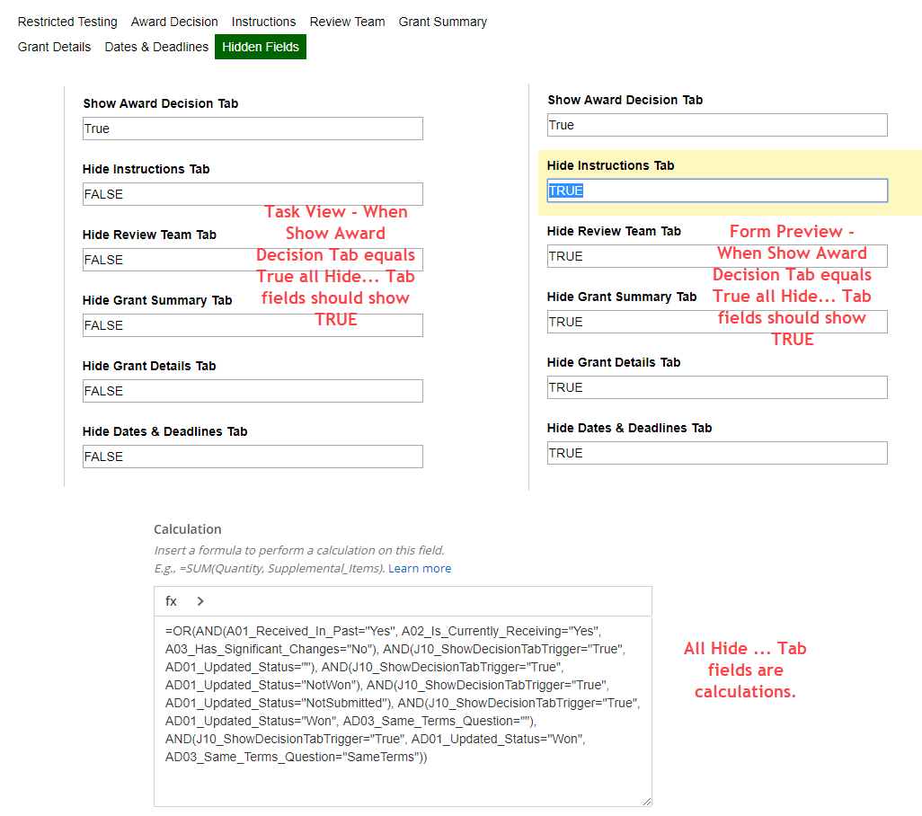Expand the formula bar chevron arrow
Screen dimensions: 922x816
(x=200, y=601)
